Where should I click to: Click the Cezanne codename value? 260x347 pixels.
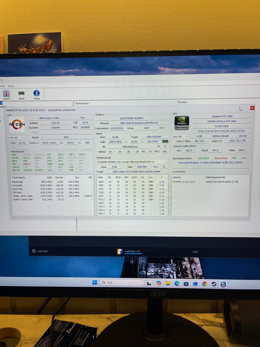pos(56,127)
